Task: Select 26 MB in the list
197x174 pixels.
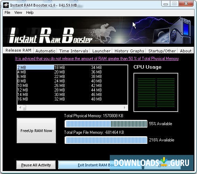Action: point(59,86)
